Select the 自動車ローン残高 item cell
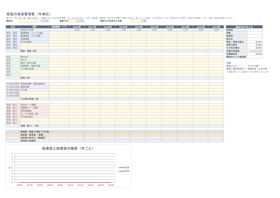This screenshot has height=198, width=280. 34,108
